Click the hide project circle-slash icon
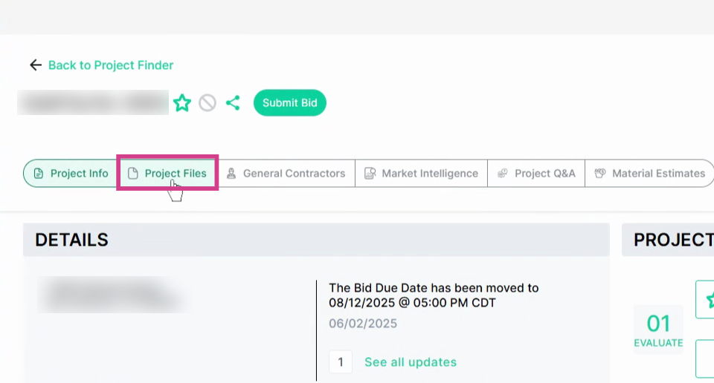 208,103
